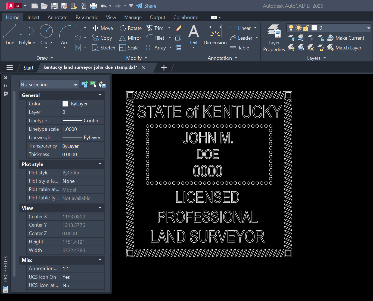Collapse the Plot style section
Viewport: 373px width, 301px height.
click(x=100, y=164)
